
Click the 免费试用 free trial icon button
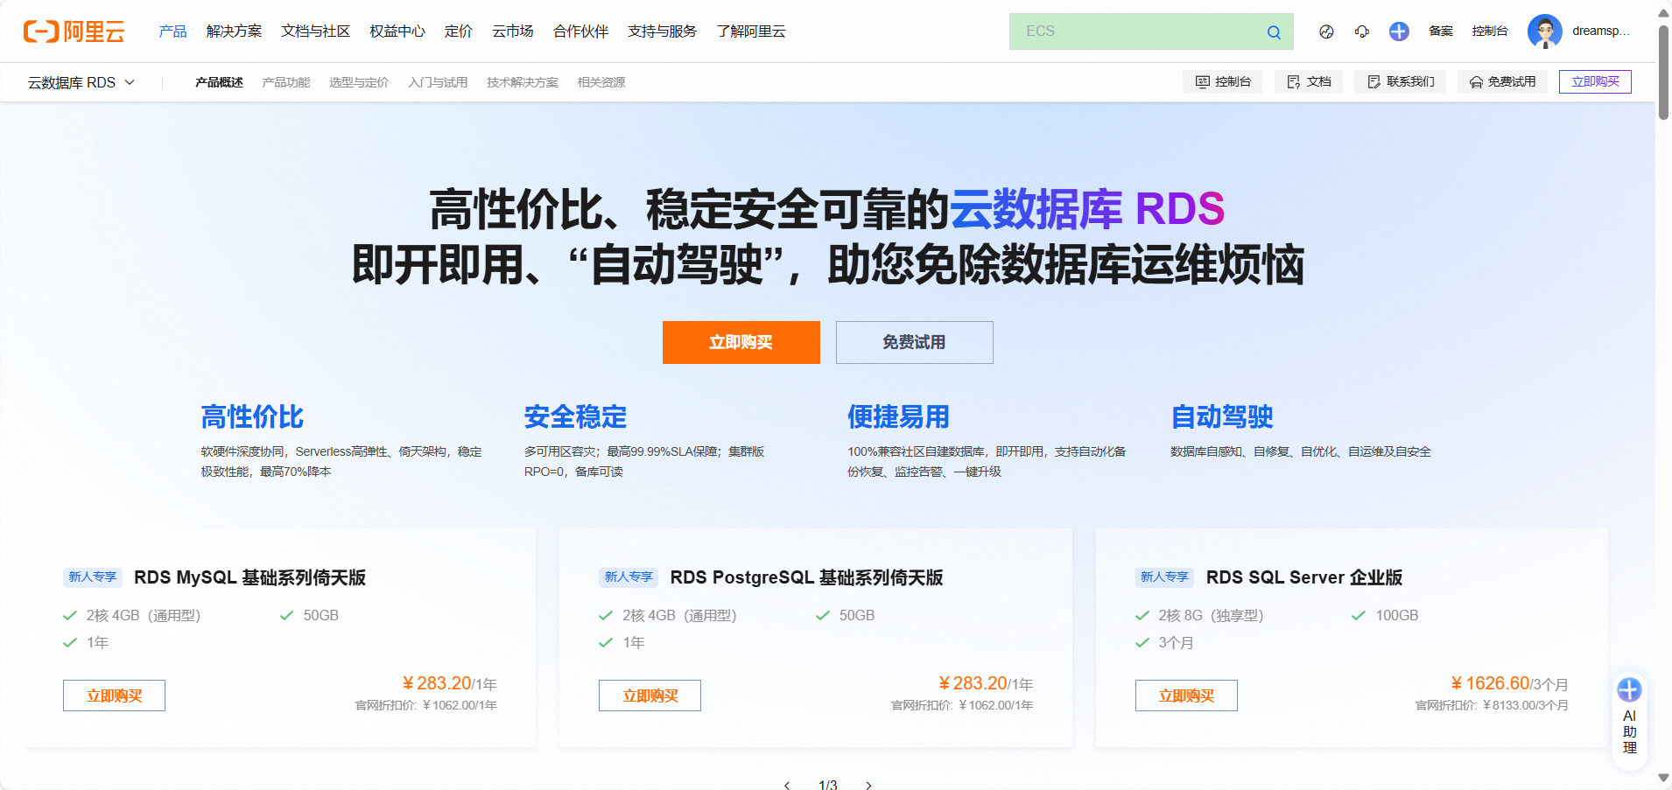click(1502, 81)
